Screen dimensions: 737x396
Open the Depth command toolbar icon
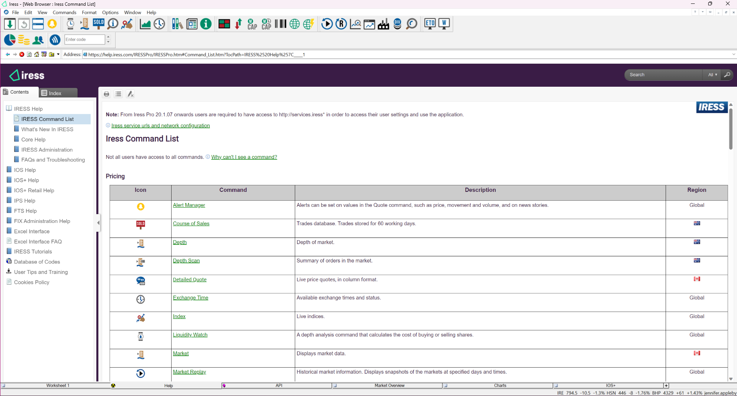coord(84,24)
